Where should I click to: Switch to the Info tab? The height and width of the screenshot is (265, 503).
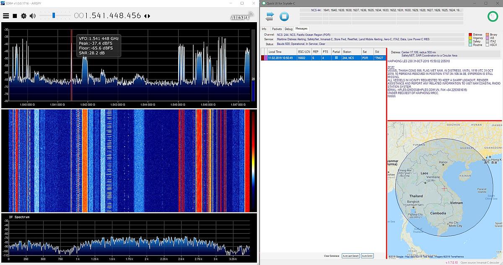(264, 29)
